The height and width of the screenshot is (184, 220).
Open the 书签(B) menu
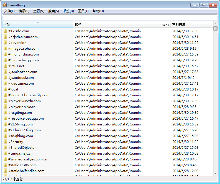(x=68, y=11)
